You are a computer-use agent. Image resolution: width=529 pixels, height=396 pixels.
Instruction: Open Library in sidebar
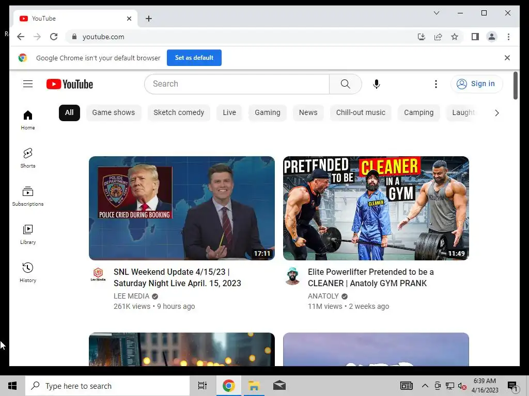(x=28, y=235)
